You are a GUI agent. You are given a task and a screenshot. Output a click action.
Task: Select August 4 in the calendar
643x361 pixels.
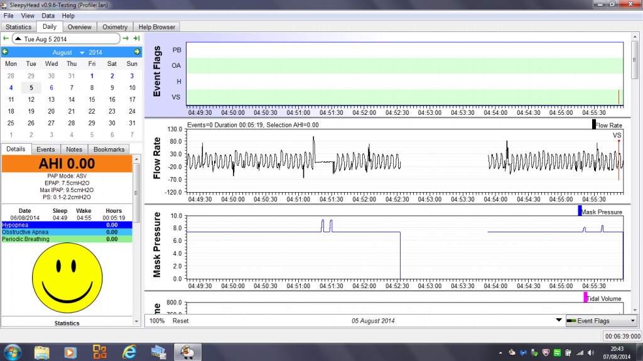tap(11, 88)
